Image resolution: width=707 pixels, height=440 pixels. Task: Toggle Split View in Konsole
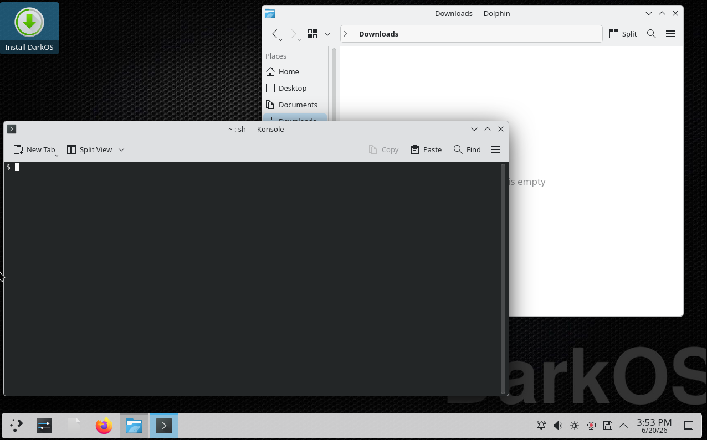89,149
